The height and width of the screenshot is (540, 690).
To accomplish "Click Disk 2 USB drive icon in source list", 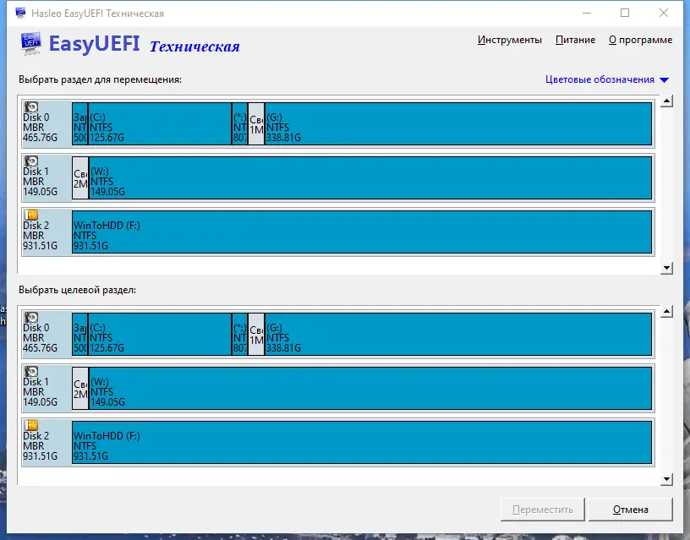I will coord(31,215).
